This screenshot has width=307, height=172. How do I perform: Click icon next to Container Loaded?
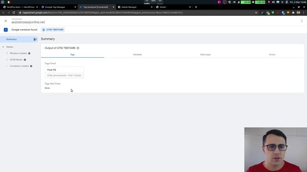coord(31,66)
